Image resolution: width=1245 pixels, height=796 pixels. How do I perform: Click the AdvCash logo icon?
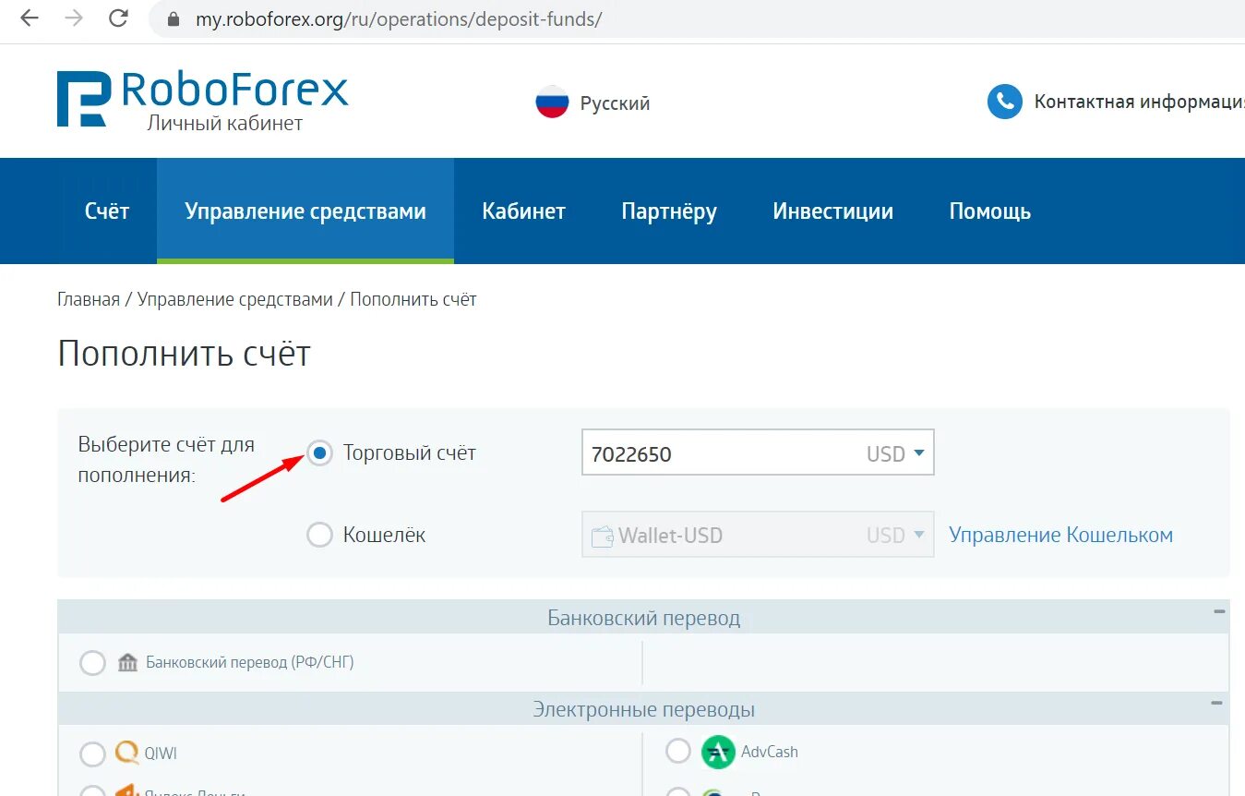point(718,752)
